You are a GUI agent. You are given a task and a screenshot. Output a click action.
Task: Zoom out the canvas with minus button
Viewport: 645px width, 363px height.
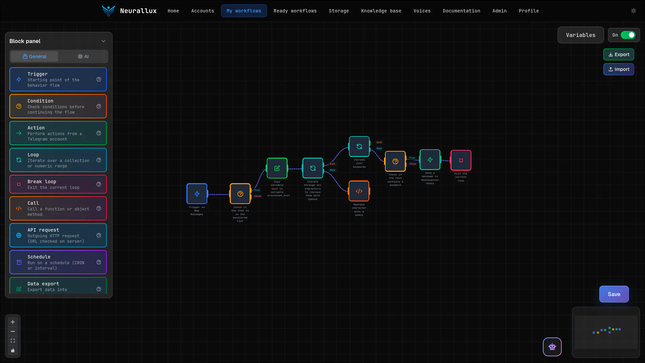pyautogui.click(x=13, y=331)
